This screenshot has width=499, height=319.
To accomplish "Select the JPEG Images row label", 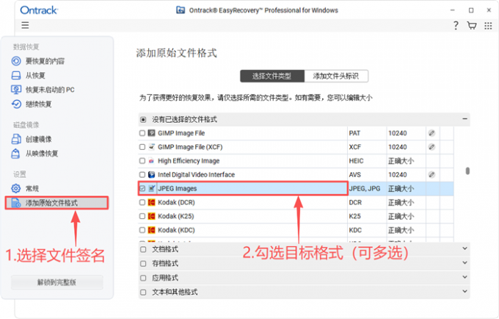I will click(178, 189).
